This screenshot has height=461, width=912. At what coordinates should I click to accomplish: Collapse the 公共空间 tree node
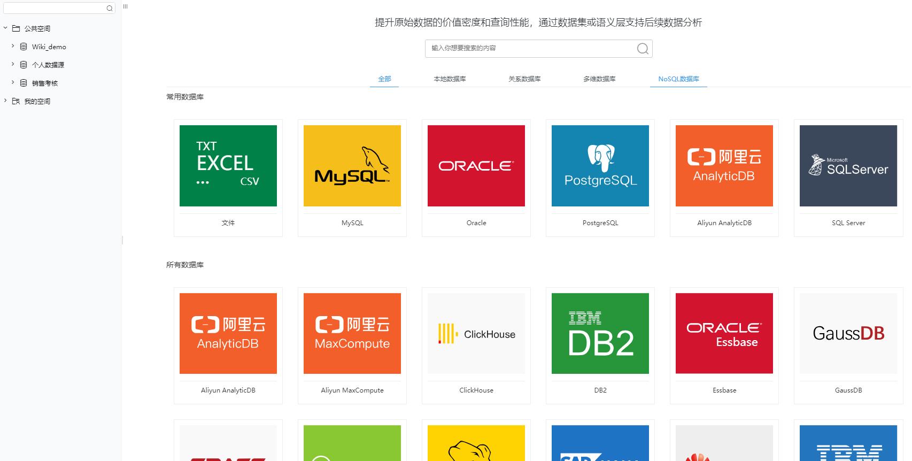tap(5, 28)
